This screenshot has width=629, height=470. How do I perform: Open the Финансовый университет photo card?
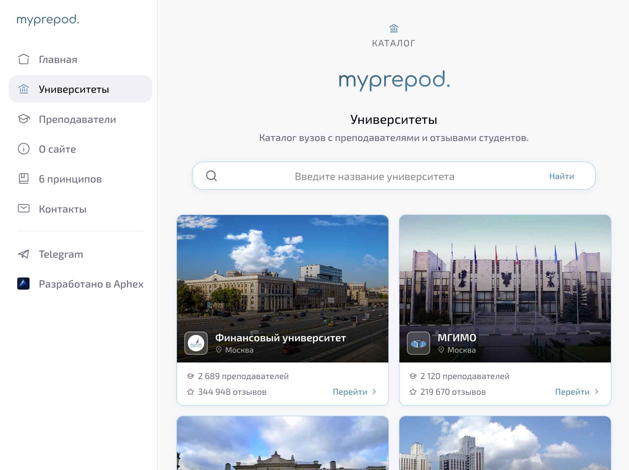(282, 288)
